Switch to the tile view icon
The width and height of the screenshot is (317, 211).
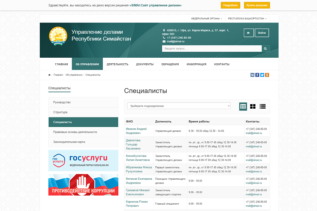point(253,106)
